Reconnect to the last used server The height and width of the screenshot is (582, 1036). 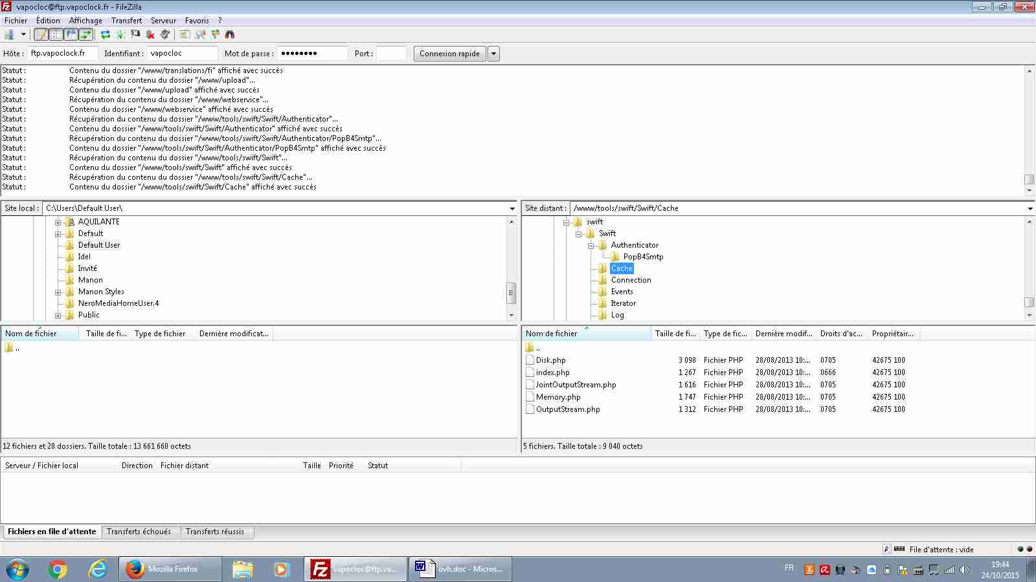[x=165, y=34]
